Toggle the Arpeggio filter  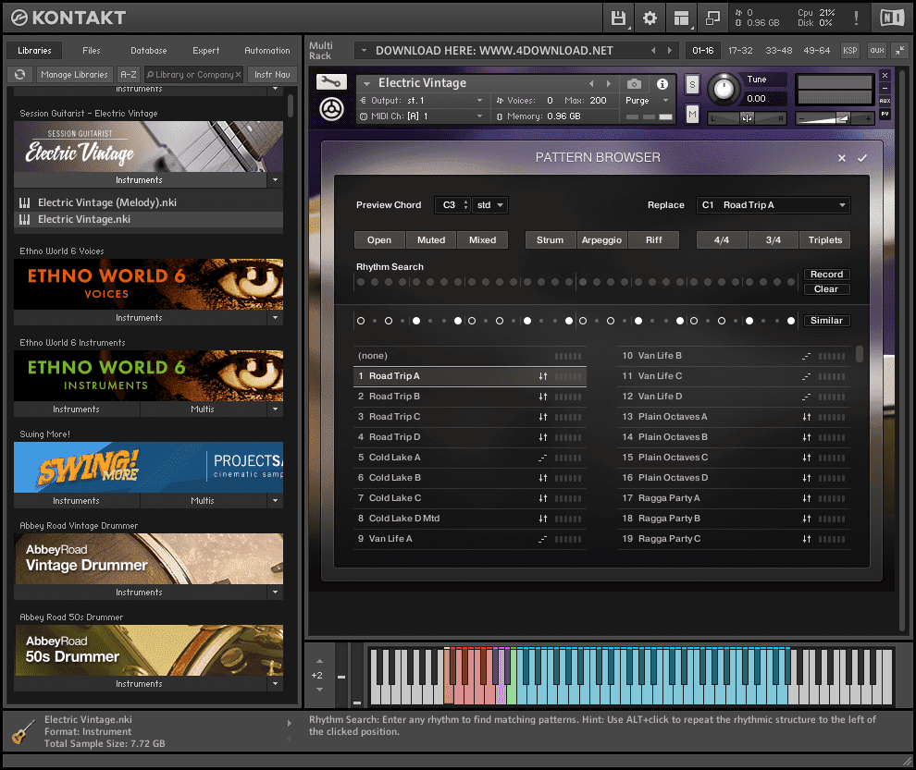(x=601, y=240)
